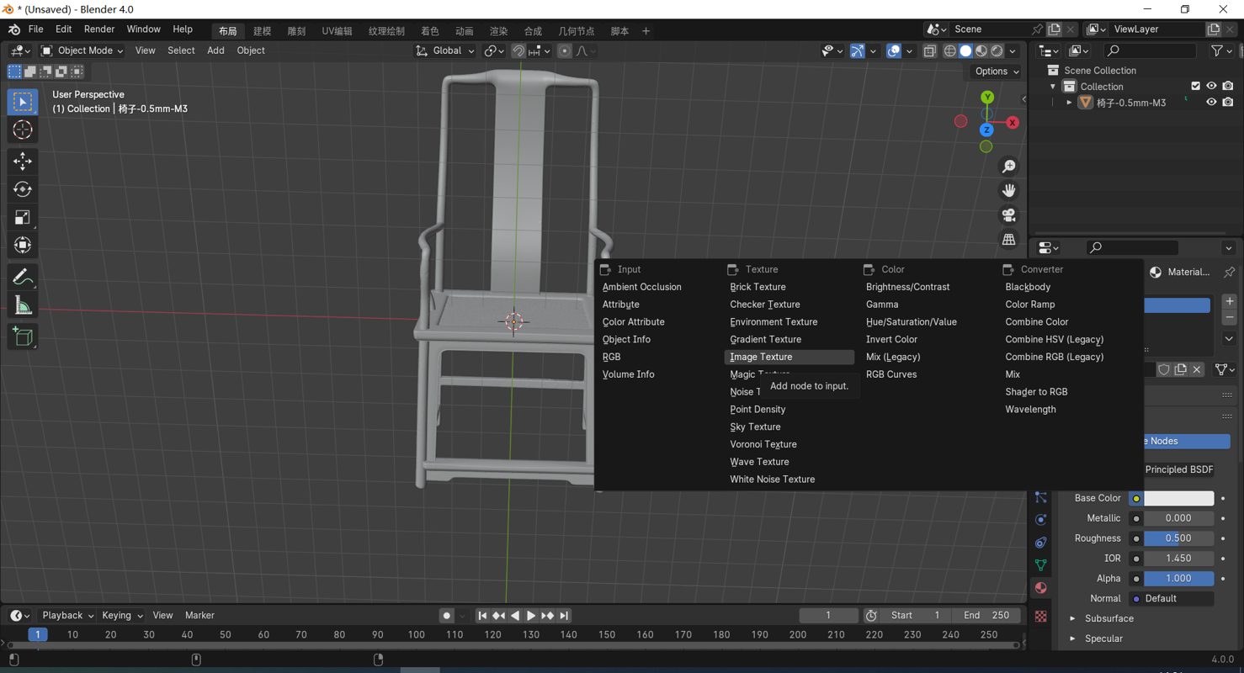Image resolution: width=1244 pixels, height=673 pixels.
Task: Select the Annotate tool
Action: coord(23,277)
